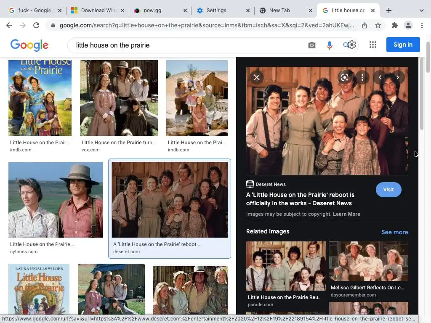
Task: Close the Download Windows tab
Action: click(x=122, y=11)
